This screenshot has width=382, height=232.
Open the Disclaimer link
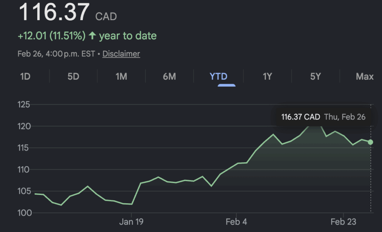[121, 54]
